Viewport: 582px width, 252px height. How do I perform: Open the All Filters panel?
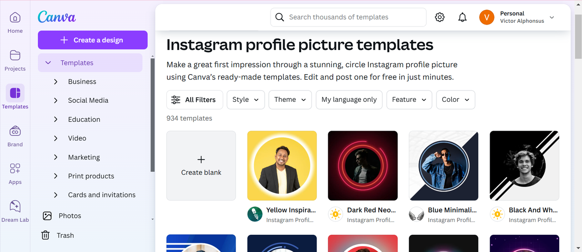(195, 100)
